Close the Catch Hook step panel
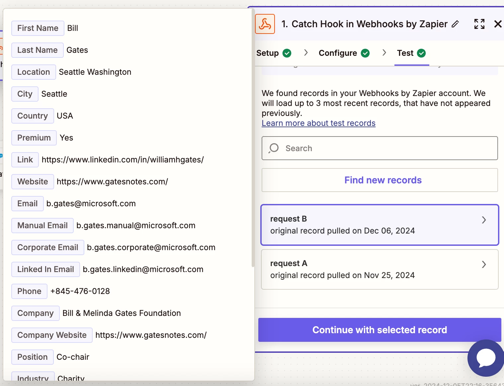The height and width of the screenshot is (386, 504). [498, 24]
